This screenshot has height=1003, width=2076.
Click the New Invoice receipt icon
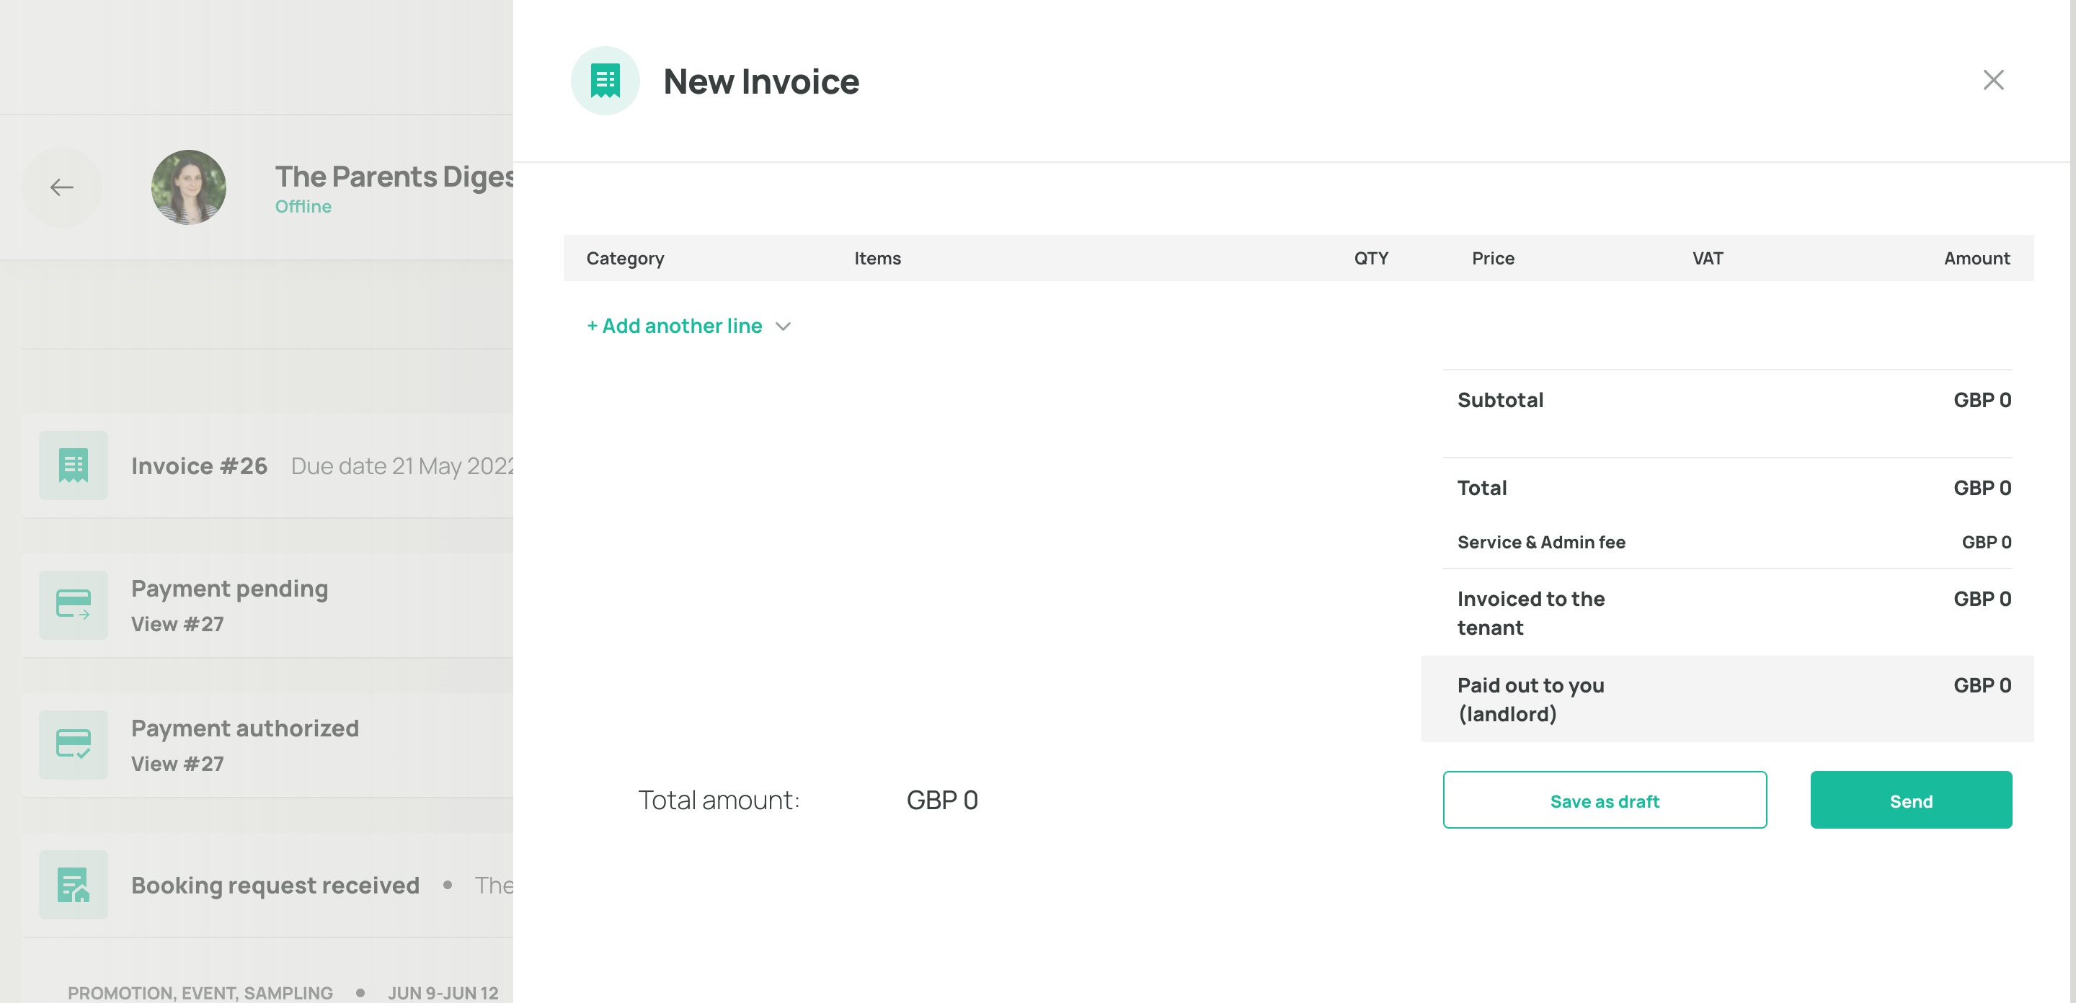605,81
